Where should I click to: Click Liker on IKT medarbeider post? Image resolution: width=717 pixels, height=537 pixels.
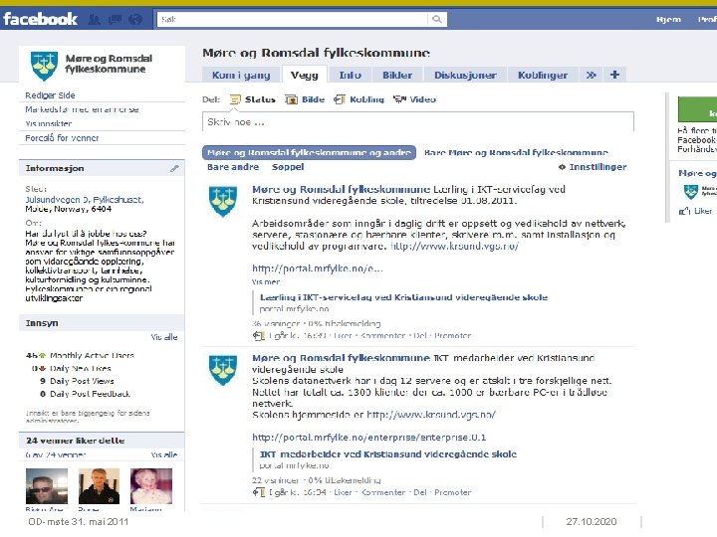pos(343,492)
